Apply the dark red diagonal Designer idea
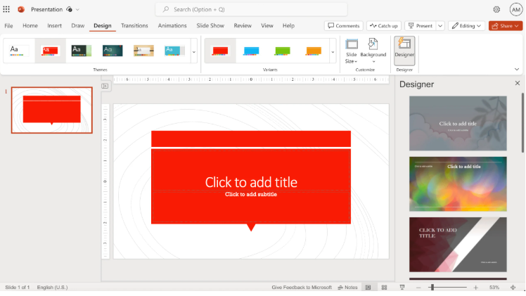 [x=458, y=245]
